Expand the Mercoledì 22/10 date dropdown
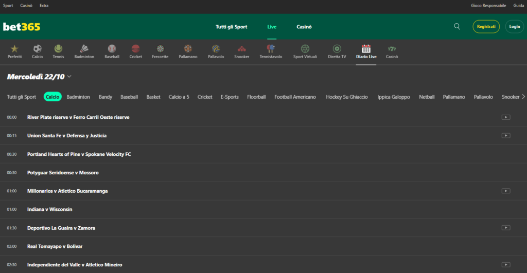 (69, 77)
